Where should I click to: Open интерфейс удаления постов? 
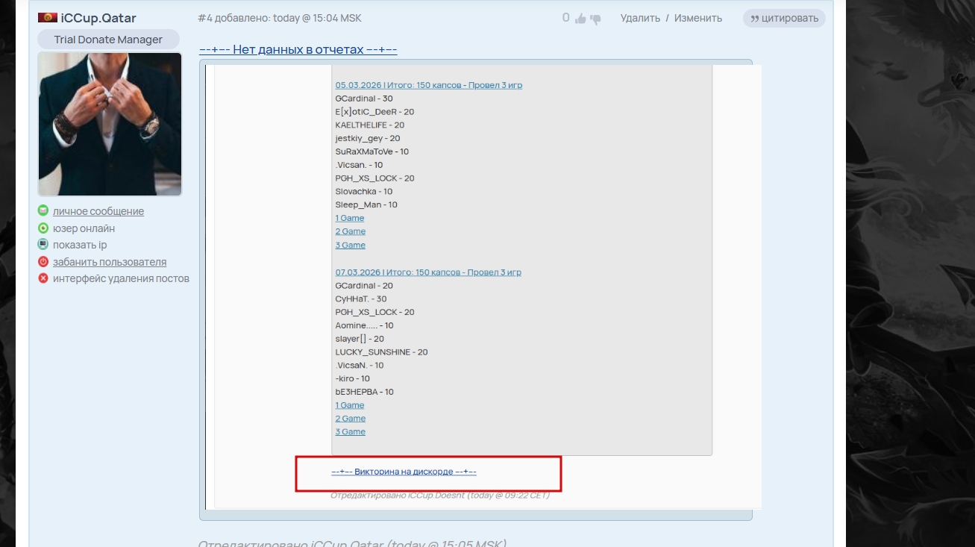[121, 278]
